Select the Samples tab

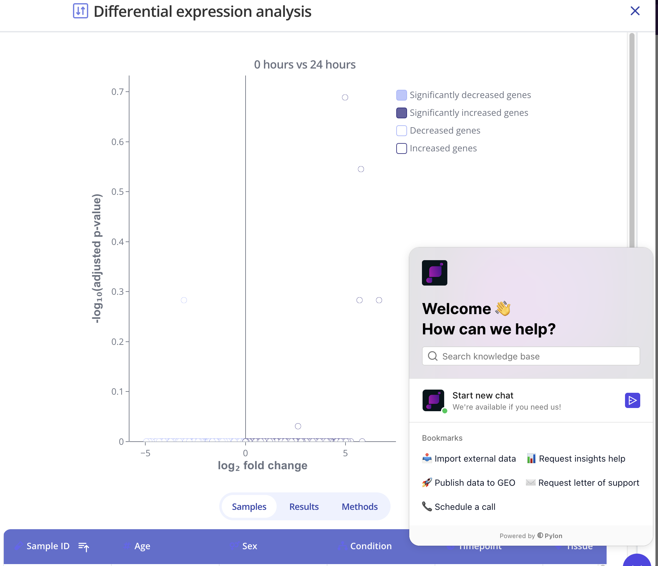249,507
